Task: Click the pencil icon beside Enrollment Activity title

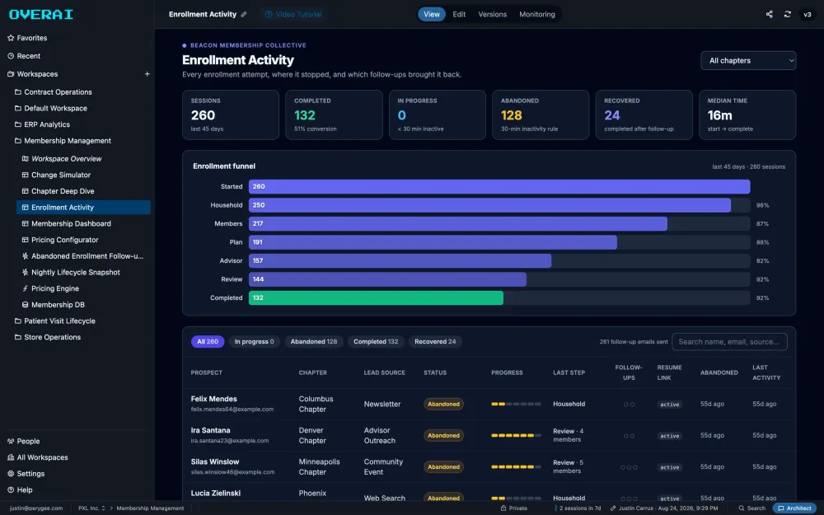Action: (244, 14)
